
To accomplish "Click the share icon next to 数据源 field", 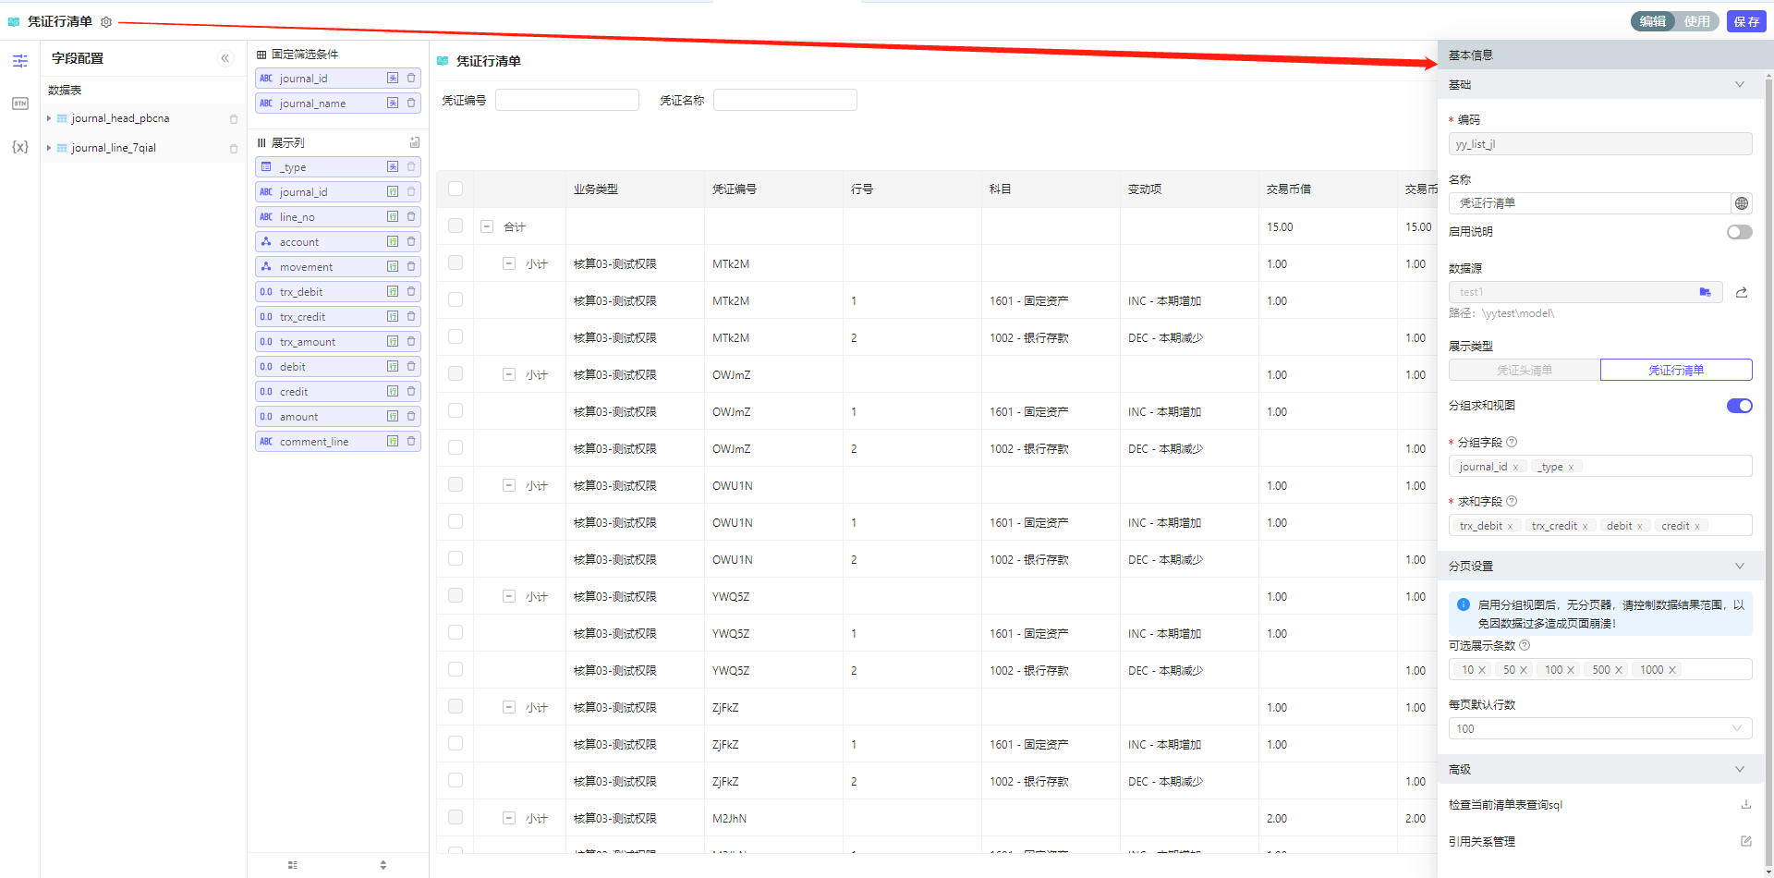I will point(1741,292).
